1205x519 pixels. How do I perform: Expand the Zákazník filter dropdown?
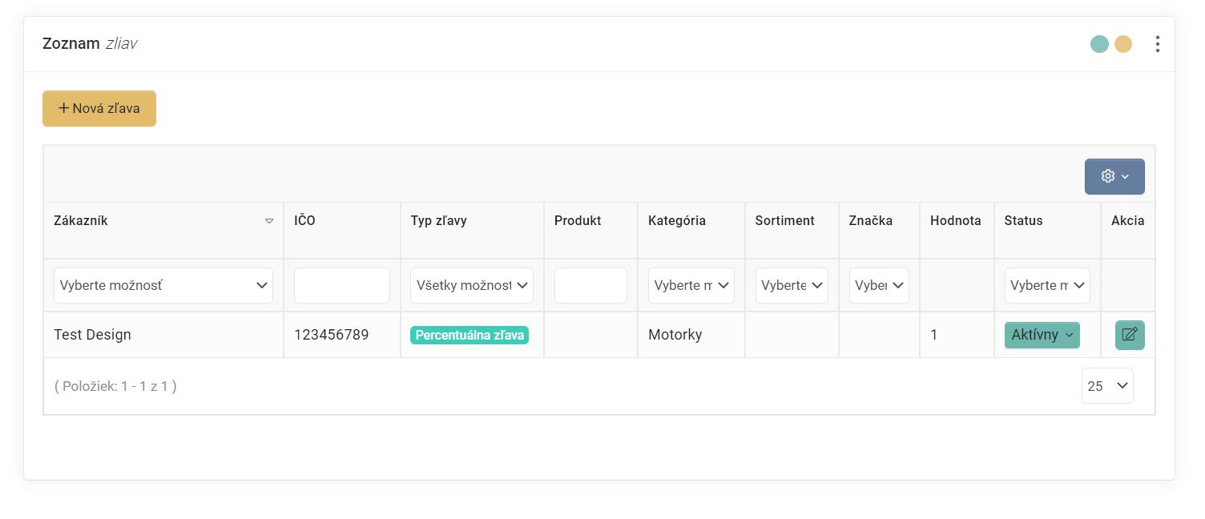[163, 285]
